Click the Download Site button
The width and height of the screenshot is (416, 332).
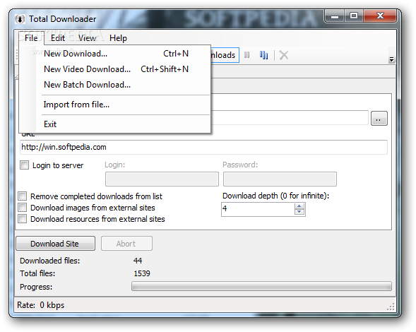coord(56,244)
